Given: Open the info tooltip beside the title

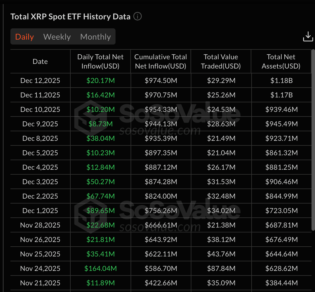Looking at the screenshot, I should [x=138, y=16].
